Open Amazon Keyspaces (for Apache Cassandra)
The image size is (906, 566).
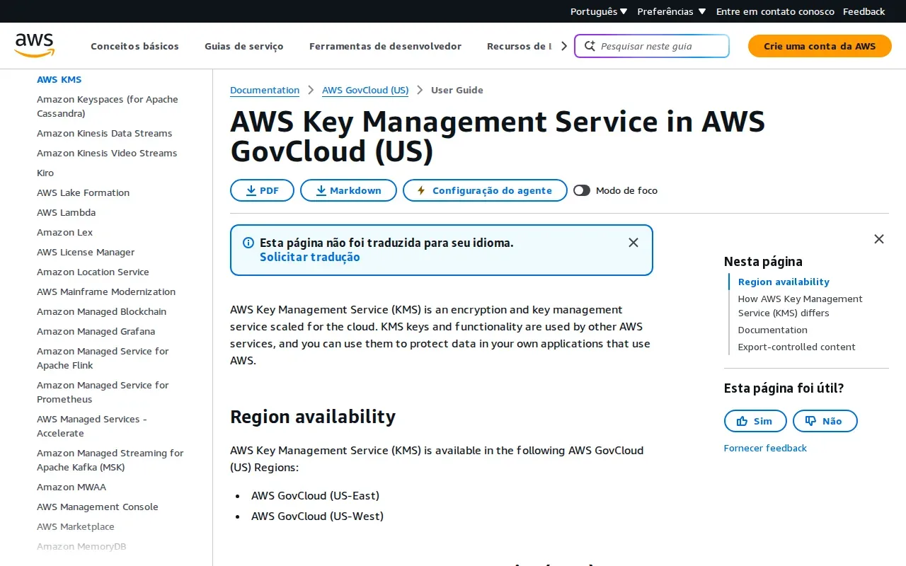(x=108, y=106)
